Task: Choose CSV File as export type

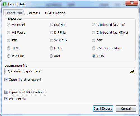Action: click(x=51, y=25)
